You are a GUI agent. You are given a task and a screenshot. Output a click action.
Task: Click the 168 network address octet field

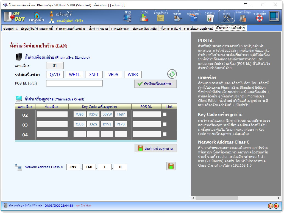(x=89, y=167)
